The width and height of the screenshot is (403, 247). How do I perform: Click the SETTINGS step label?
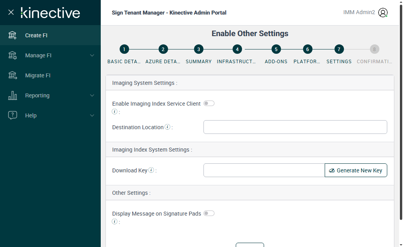pyautogui.click(x=339, y=62)
